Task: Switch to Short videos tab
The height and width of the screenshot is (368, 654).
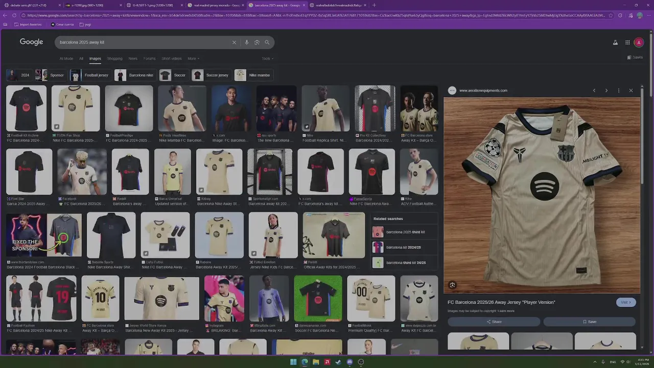Action: click(x=172, y=59)
